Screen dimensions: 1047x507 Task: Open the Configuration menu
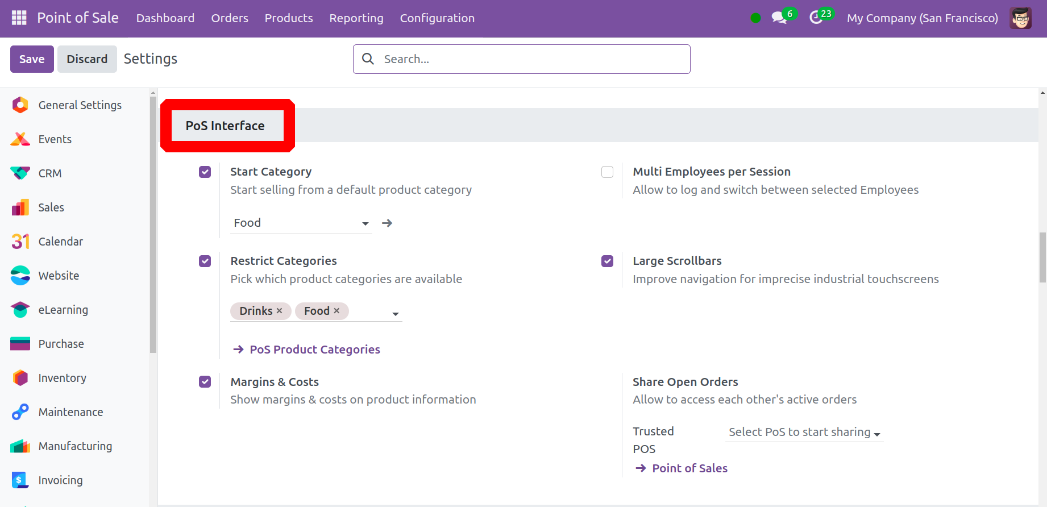tap(437, 18)
